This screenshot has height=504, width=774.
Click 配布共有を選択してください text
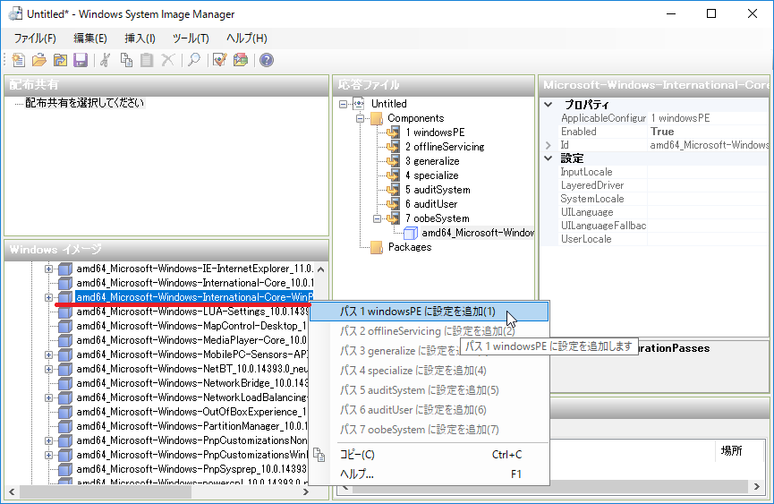click(x=84, y=103)
